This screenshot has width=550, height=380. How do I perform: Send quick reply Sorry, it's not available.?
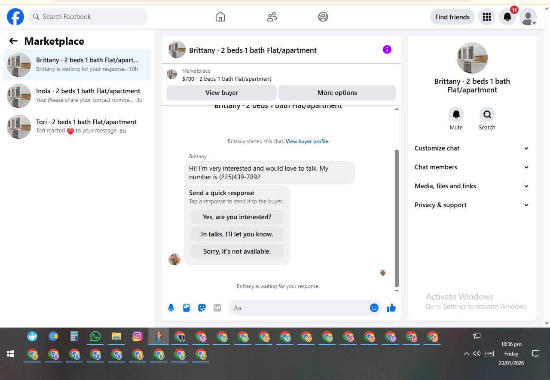237,251
